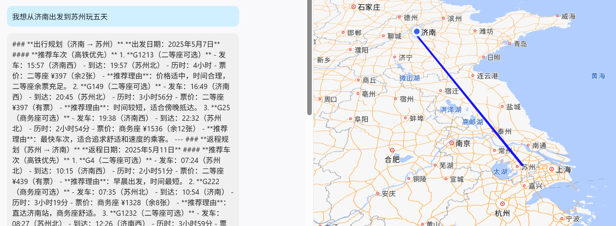Click the Suzhou-Anhui (宿州) city marker
The height and width of the screenshot is (226, 616).
pos(395,99)
